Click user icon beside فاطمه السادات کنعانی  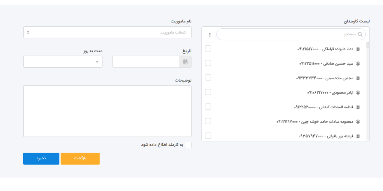click(358, 107)
